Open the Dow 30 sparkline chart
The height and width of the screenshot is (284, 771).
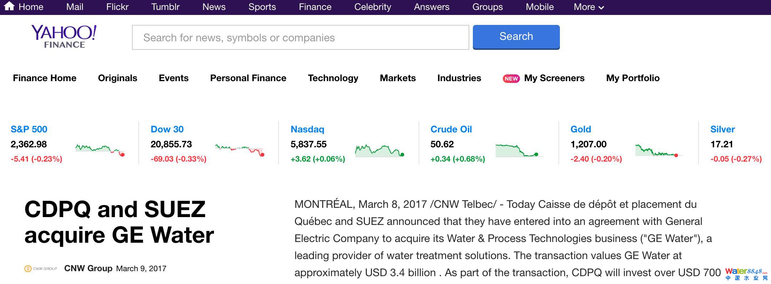(x=240, y=149)
